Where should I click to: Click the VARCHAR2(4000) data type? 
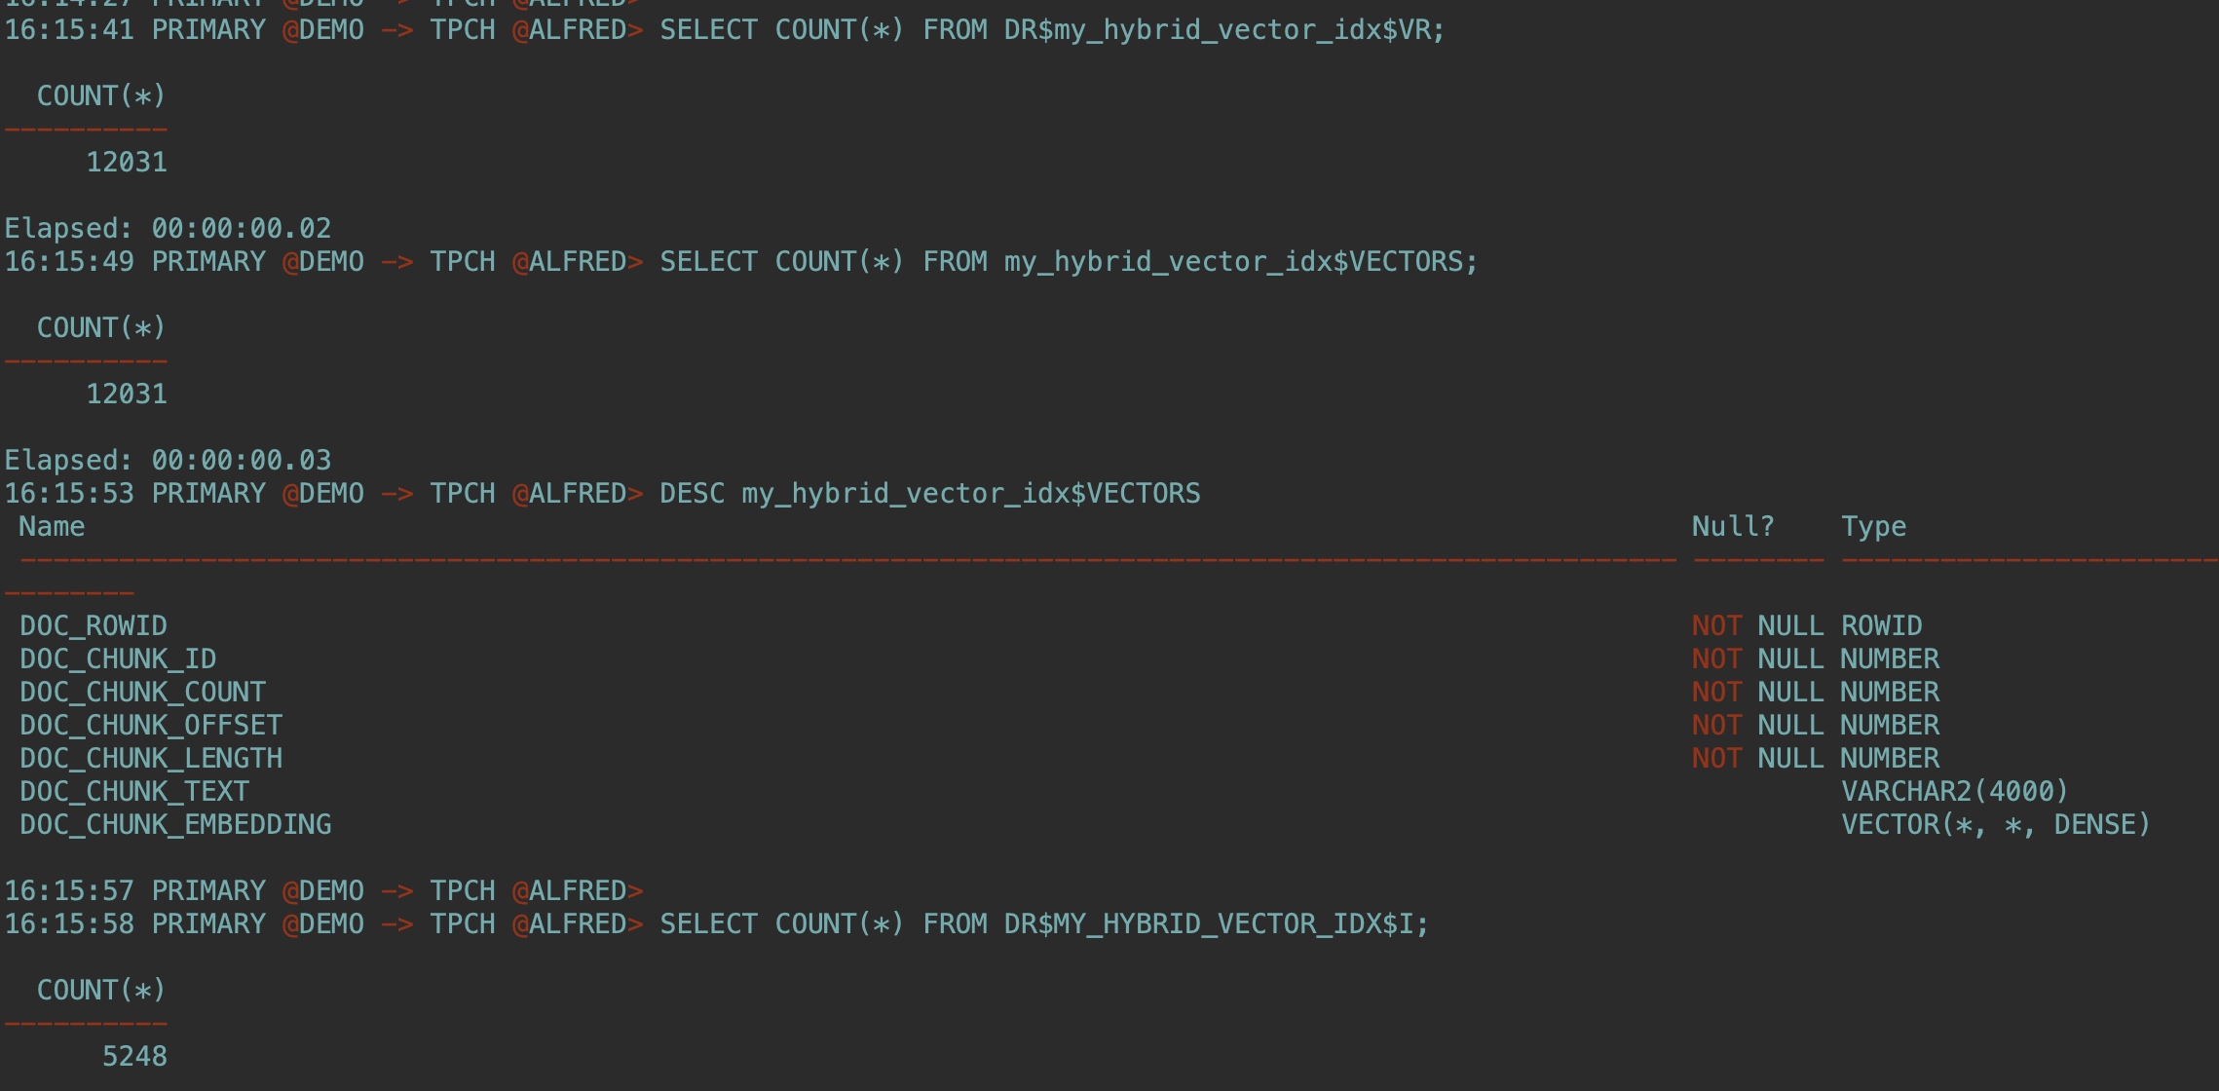tap(1954, 791)
